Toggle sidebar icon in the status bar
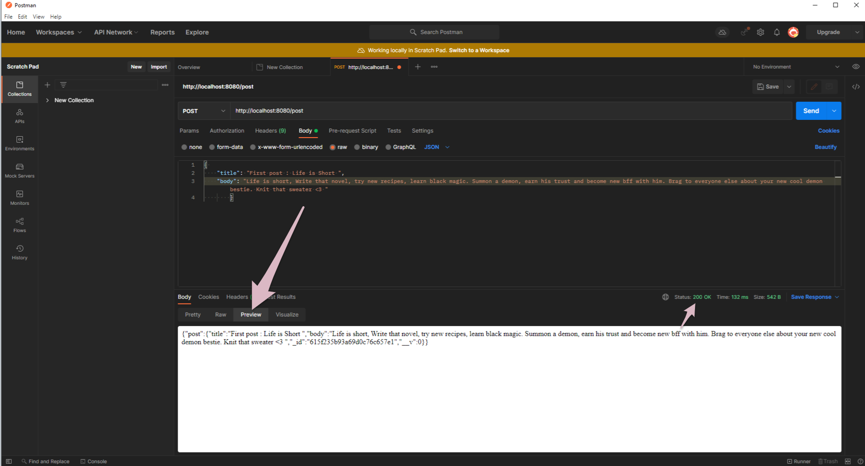The width and height of the screenshot is (865, 466). tap(9, 461)
